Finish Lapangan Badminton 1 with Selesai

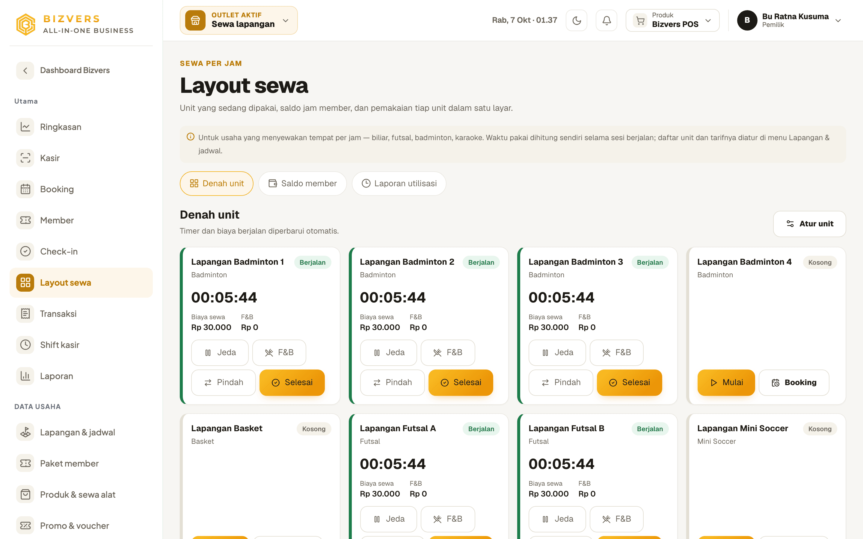pyautogui.click(x=292, y=382)
